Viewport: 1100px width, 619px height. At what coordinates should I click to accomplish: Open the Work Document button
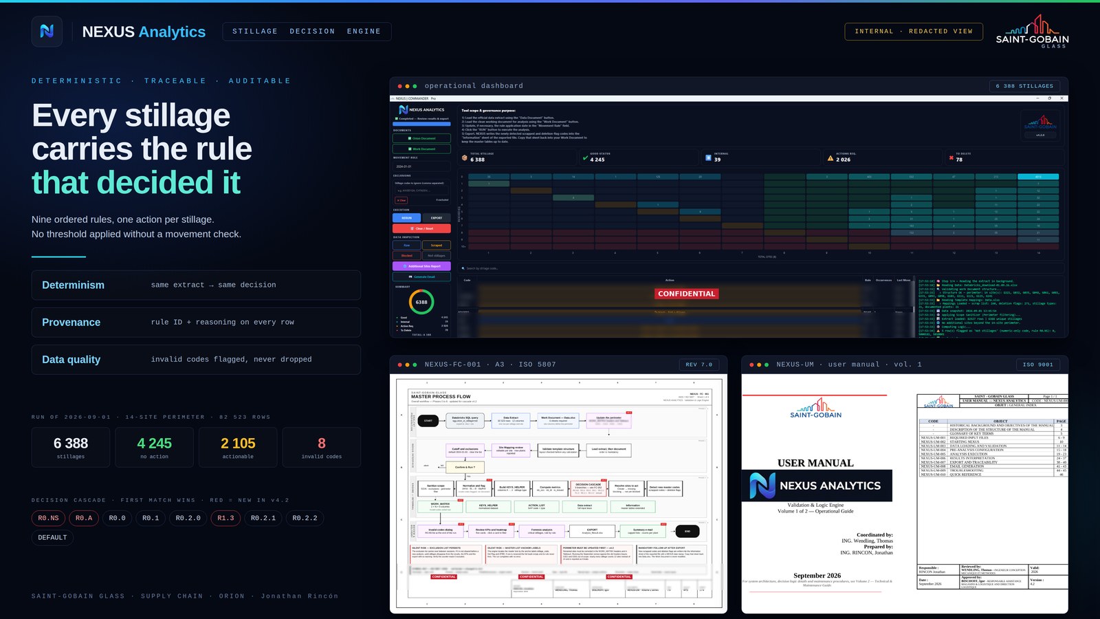pos(421,149)
